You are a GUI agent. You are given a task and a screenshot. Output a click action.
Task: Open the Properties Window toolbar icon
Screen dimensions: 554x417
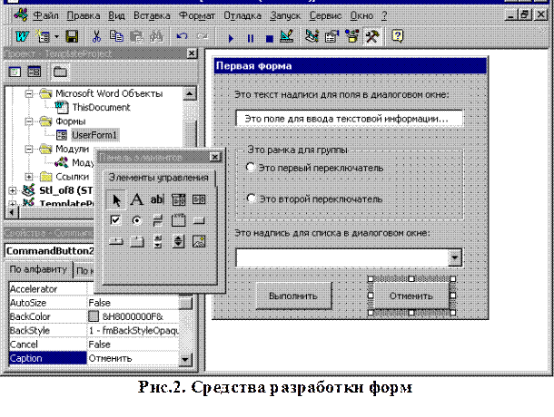click(331, 36)
